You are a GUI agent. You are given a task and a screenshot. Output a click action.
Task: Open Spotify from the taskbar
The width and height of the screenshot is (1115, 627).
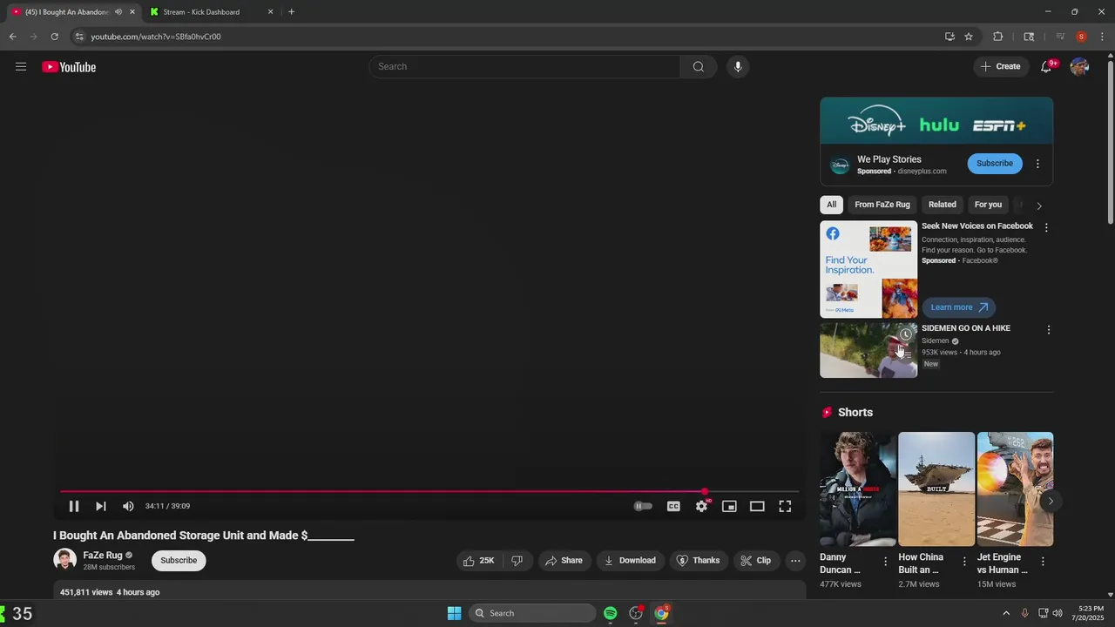[610, 613]
